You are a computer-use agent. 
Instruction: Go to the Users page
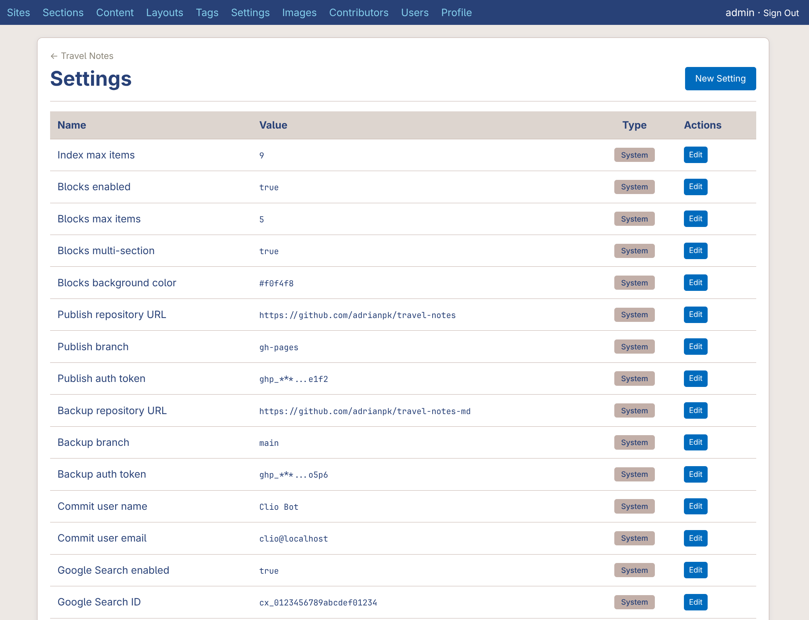coord(415,13)
